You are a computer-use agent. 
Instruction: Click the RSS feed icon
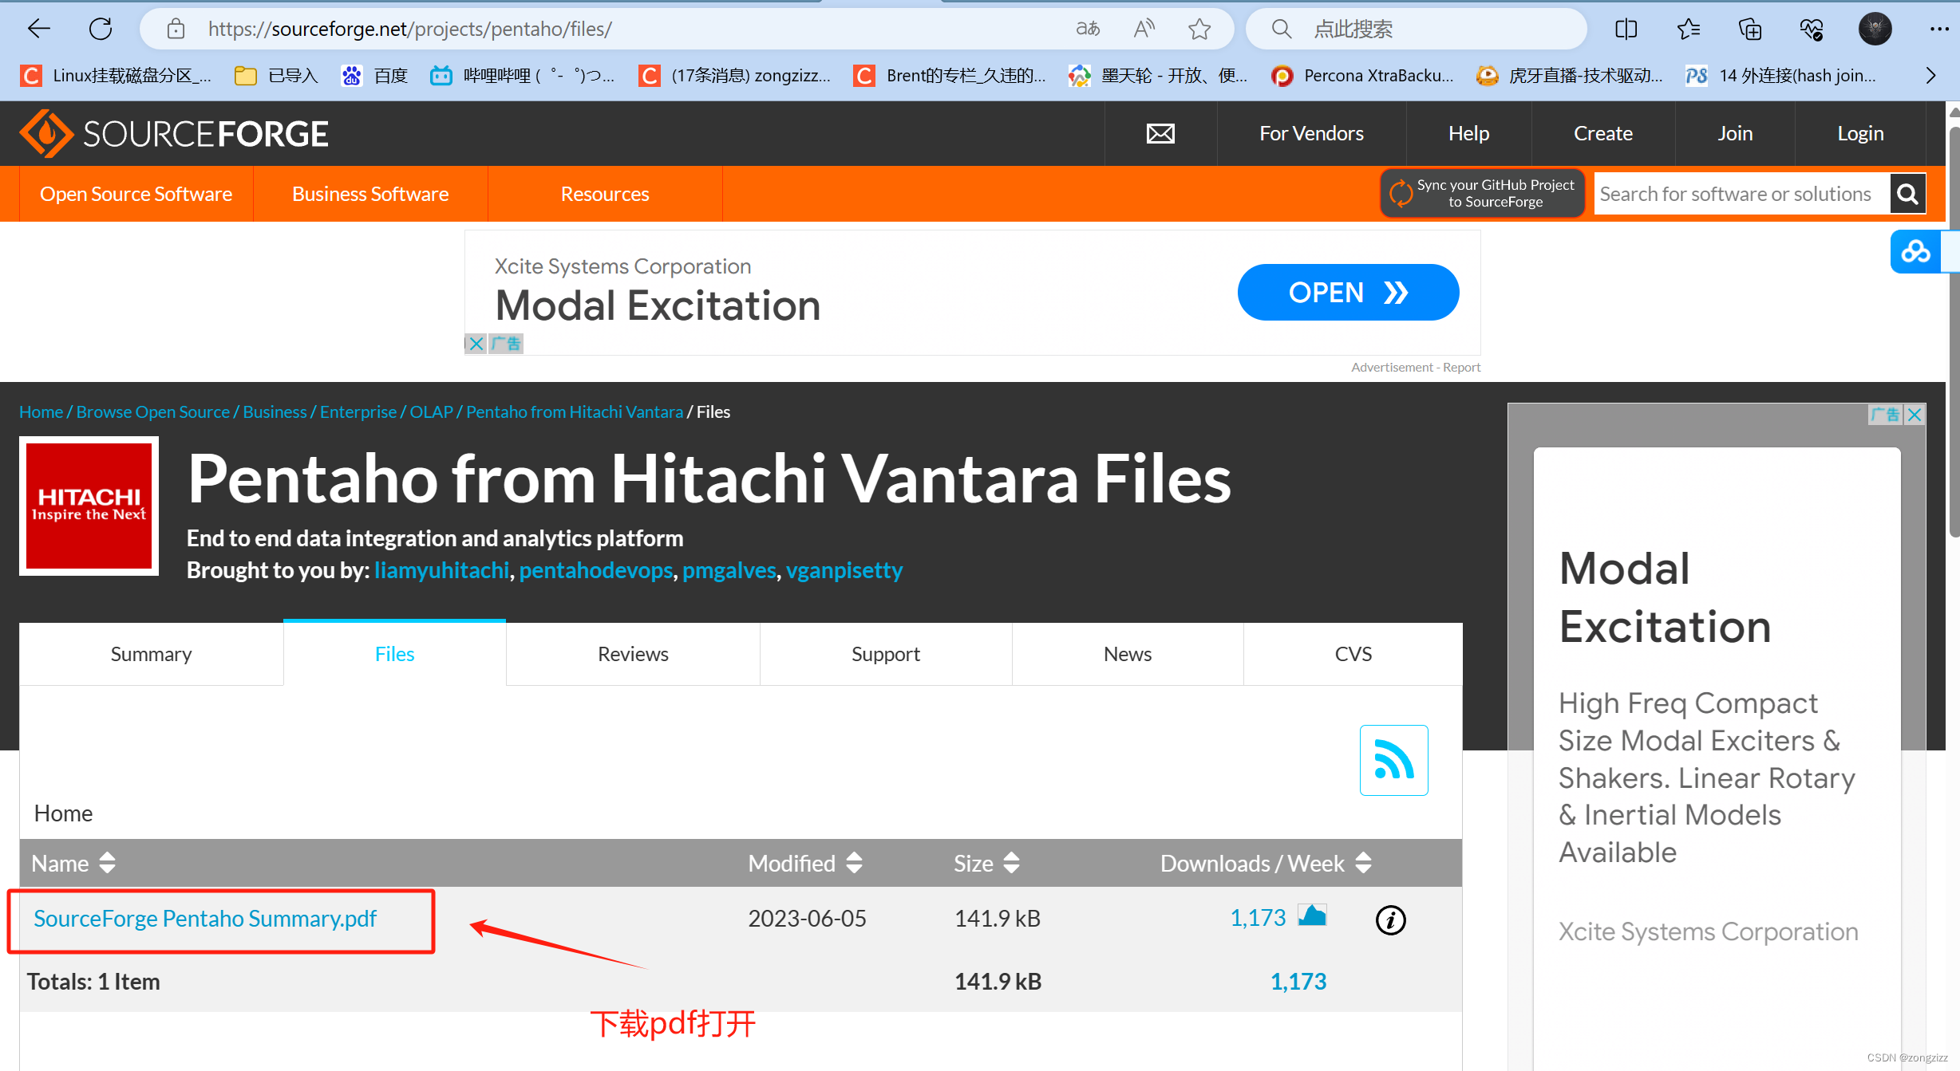1393,760
